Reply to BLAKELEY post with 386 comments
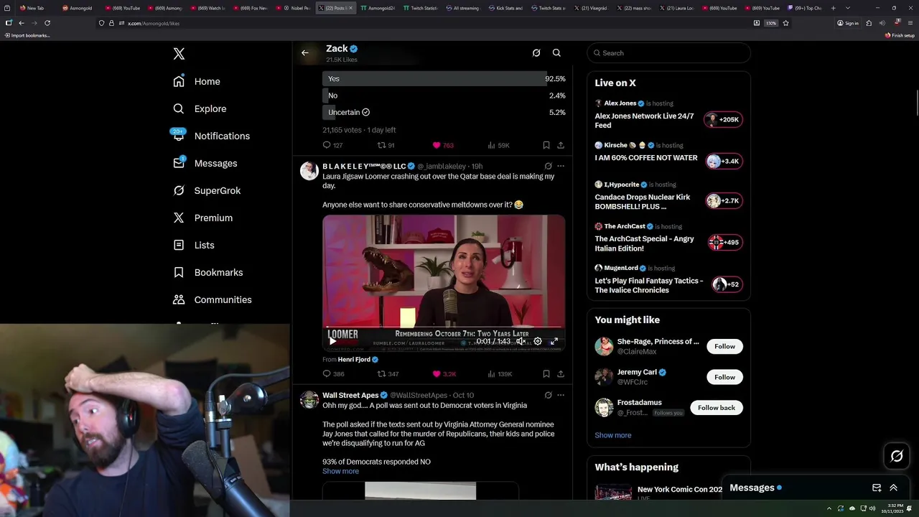The width and height of the screenshot is (919, 517). coord(333,374)
